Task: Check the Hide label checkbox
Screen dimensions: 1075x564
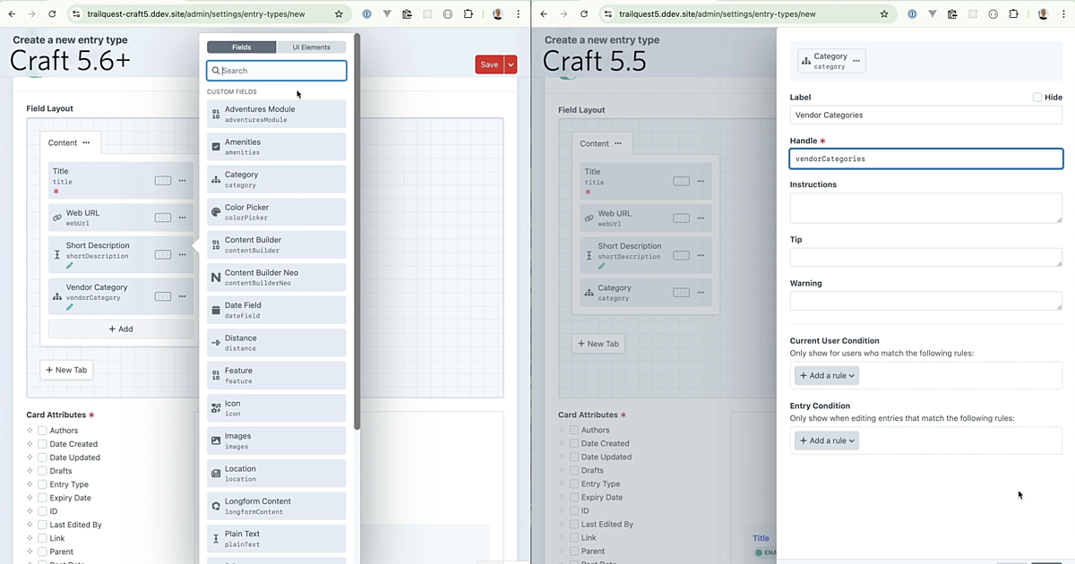Action: [x=1037, y=97]
